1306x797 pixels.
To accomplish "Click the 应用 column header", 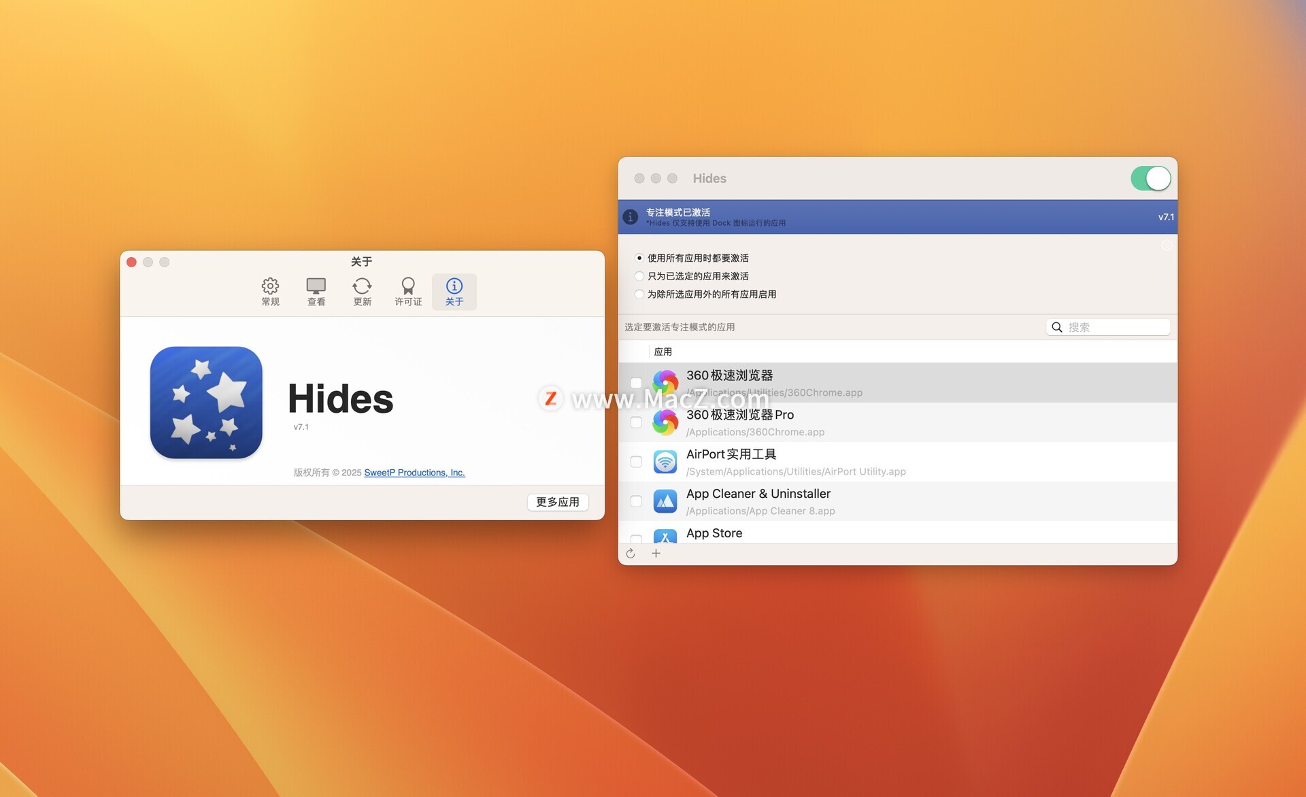I will [663, 352].
